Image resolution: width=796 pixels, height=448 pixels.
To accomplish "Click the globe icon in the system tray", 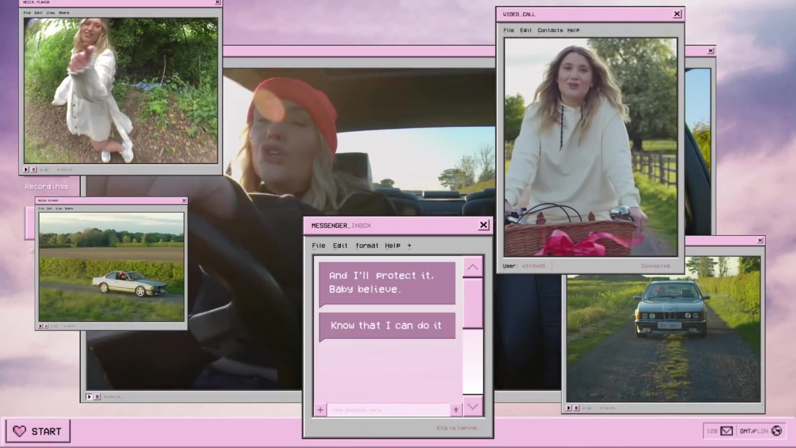I will coord(777,431).
